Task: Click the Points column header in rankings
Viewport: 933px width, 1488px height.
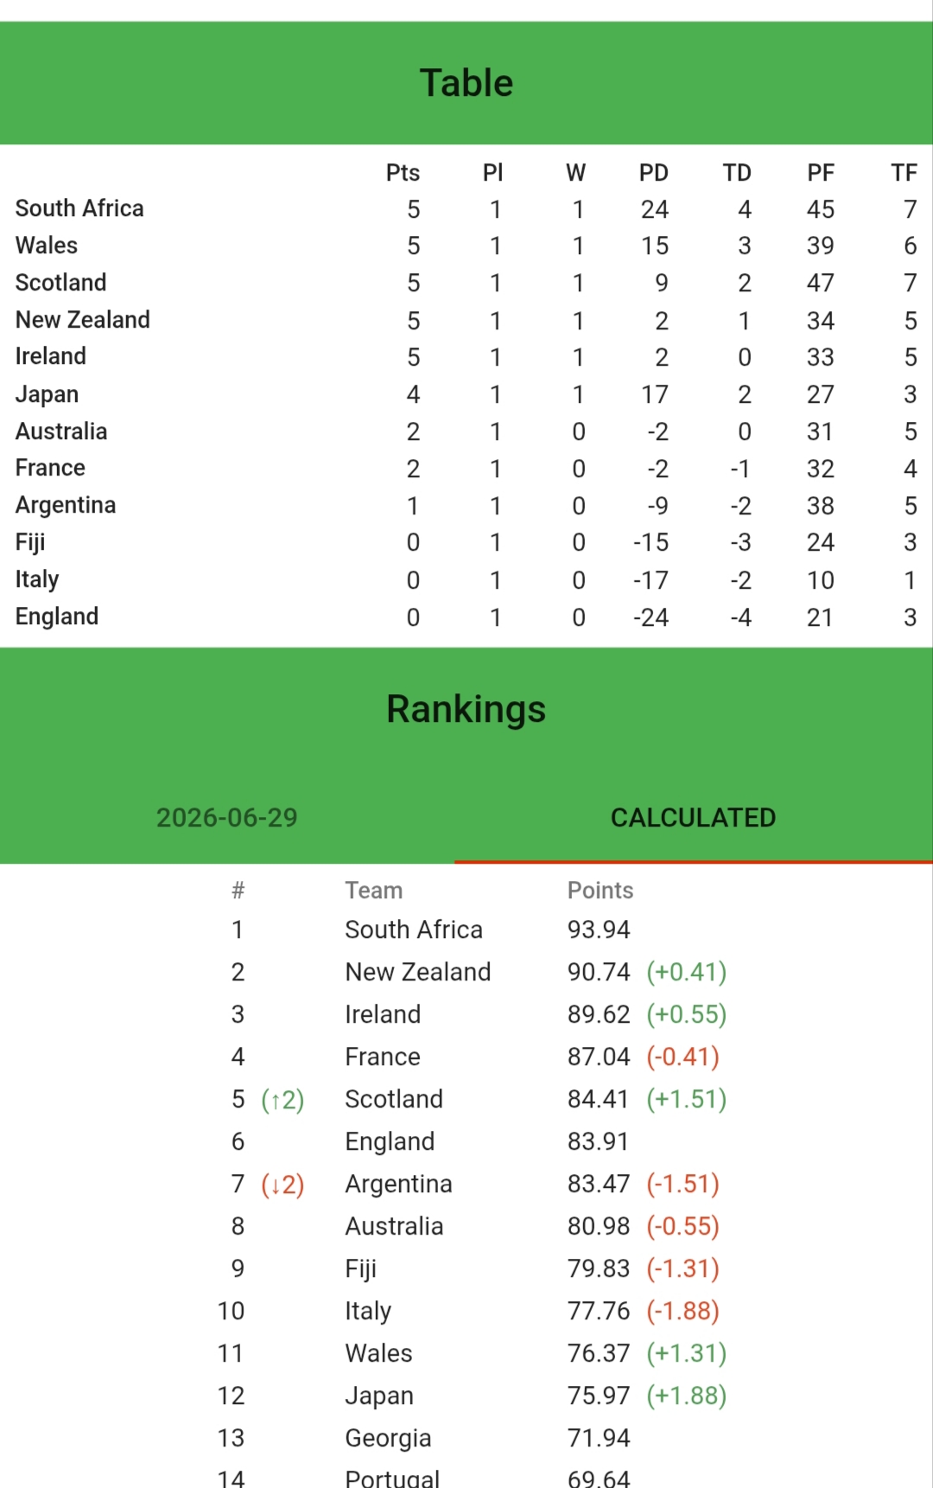Action: [600, 891]
